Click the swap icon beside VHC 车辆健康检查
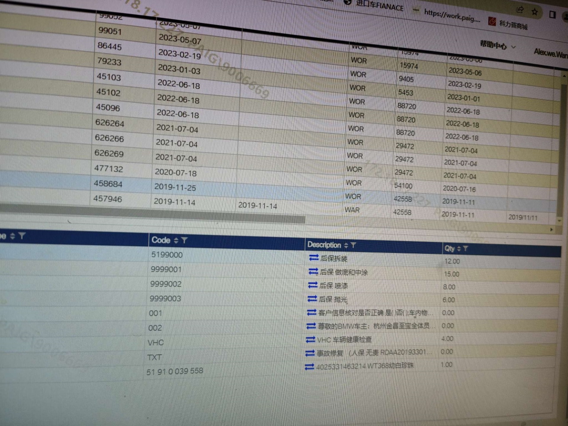Screen dimensions: 568x426 311,339
